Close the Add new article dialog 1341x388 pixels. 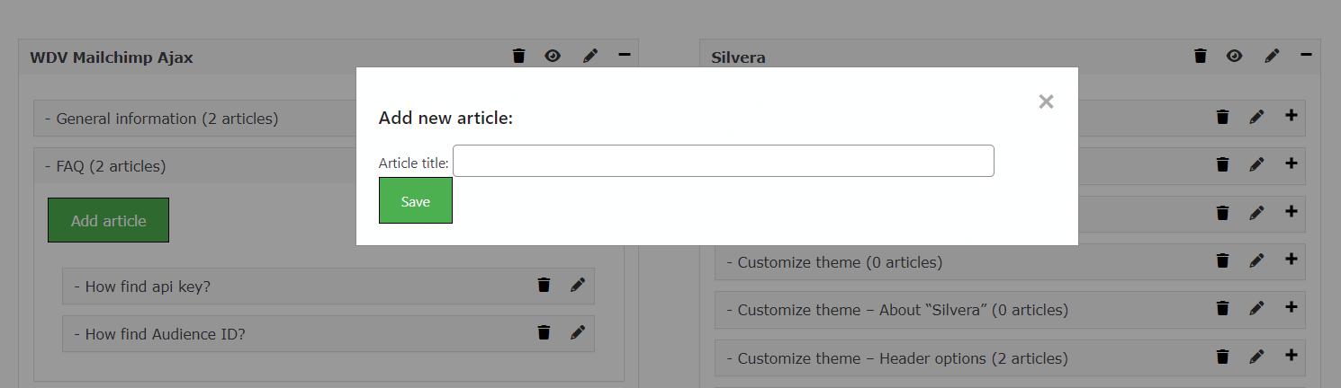click(x=1046, y=101)
